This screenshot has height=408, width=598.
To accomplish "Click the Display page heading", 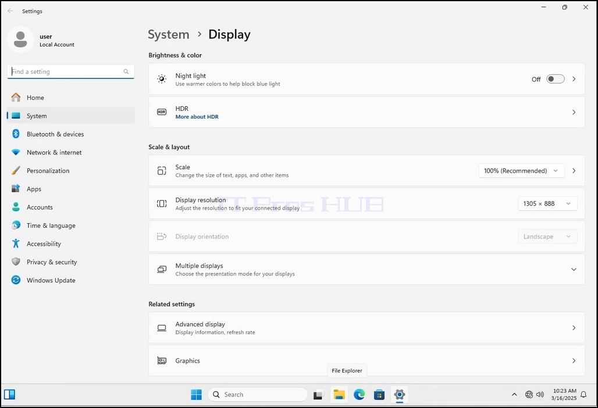I will 230,34.
